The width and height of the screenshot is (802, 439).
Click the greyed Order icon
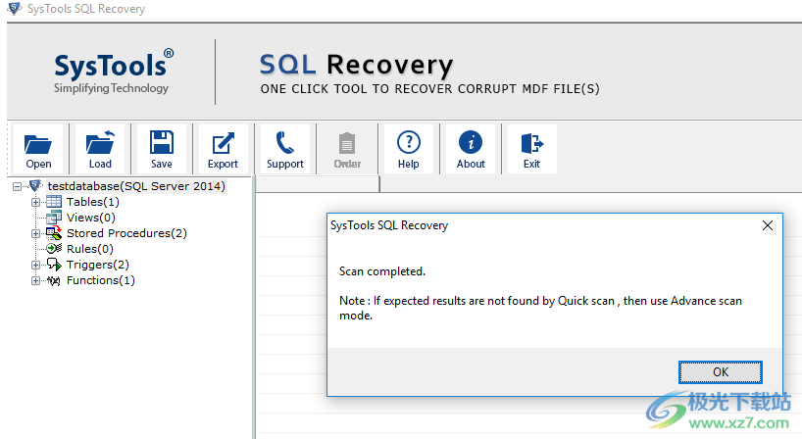tap(347, 149)
